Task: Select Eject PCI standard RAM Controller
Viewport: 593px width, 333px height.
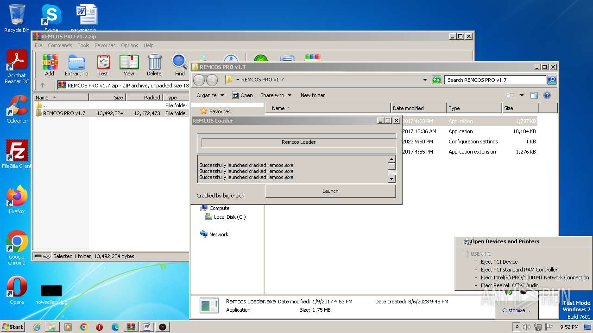Action: 519,270
